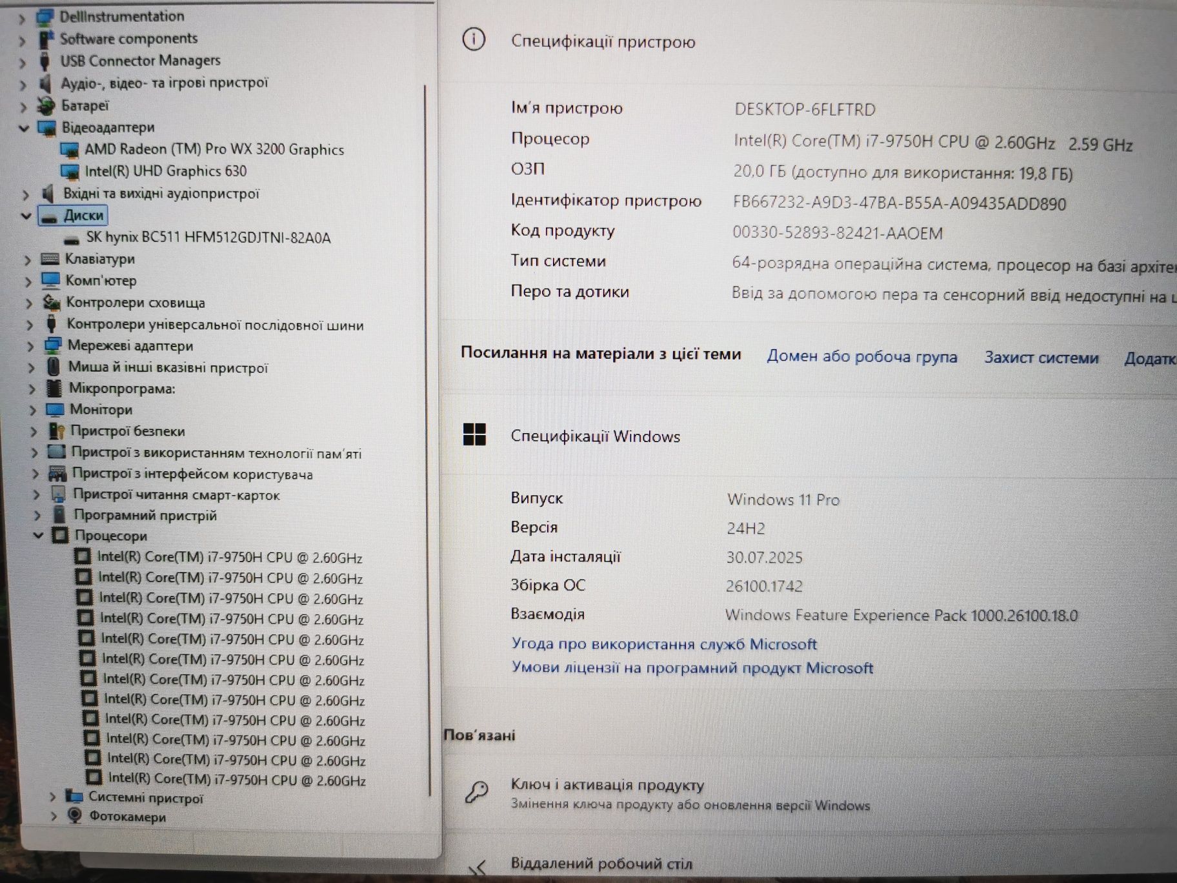The width and height of the screenshot is (1177, 883).
Task: Click the Процесори chip icon
Action: pyautogui.click(x=60, y=535)
